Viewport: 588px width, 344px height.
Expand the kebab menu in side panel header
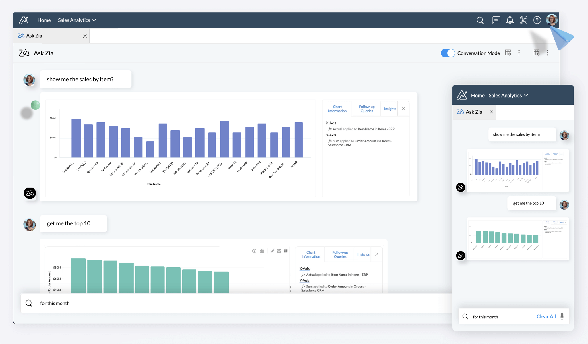548,53
